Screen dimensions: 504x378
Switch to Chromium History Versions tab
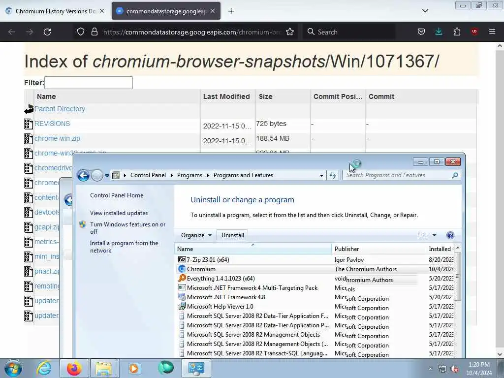pos(55,11)
